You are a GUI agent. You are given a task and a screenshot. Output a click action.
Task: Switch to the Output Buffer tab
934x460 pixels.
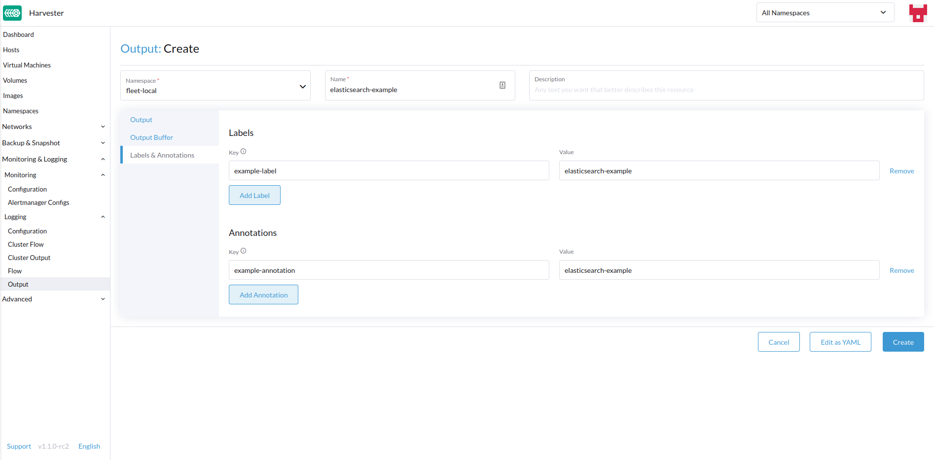click(151, 137)
